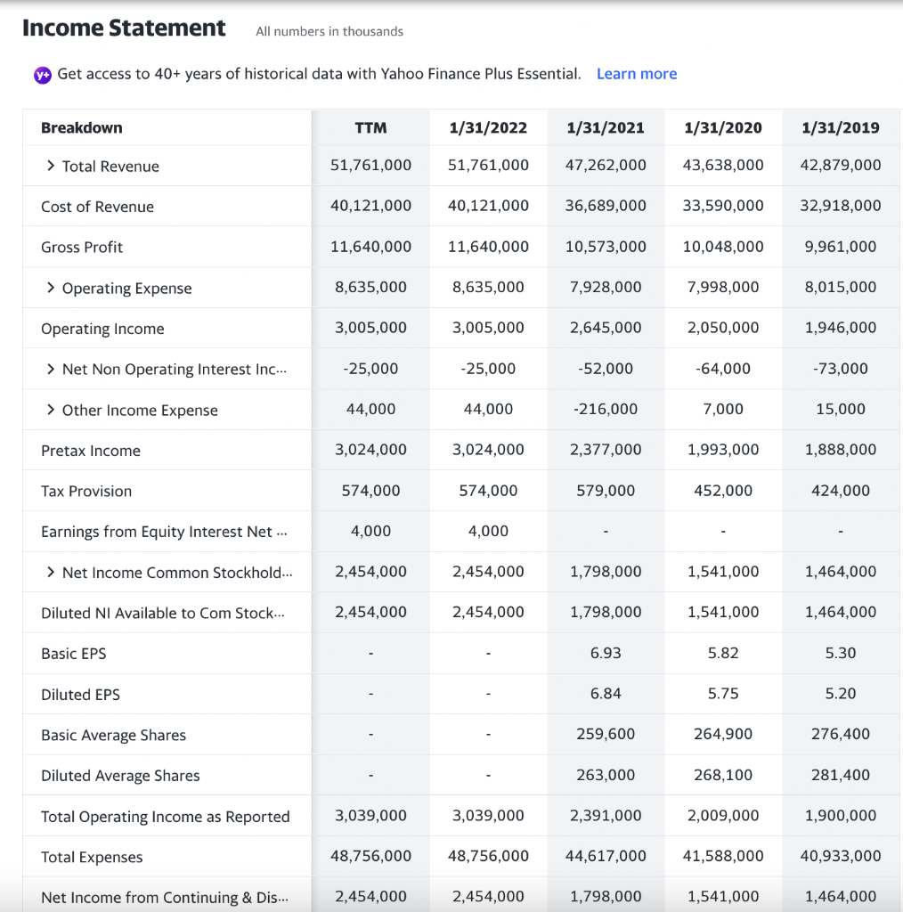Click Net Income from Continuing & Dis label
This screenshot has height=912, width=903.
(165, 898)
